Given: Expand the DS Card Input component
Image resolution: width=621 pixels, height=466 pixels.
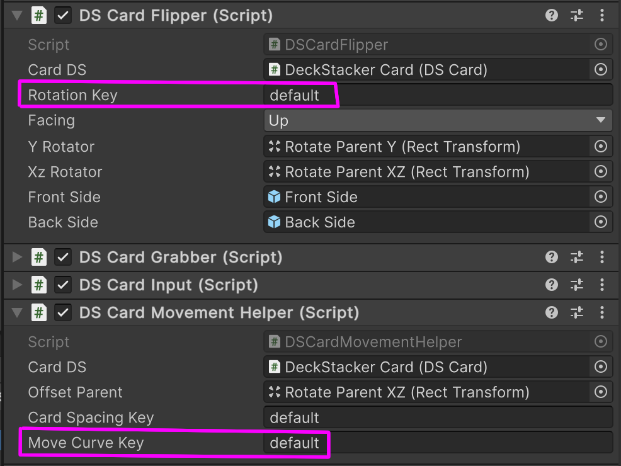Looking at the screenshot, I should [17, 285].
